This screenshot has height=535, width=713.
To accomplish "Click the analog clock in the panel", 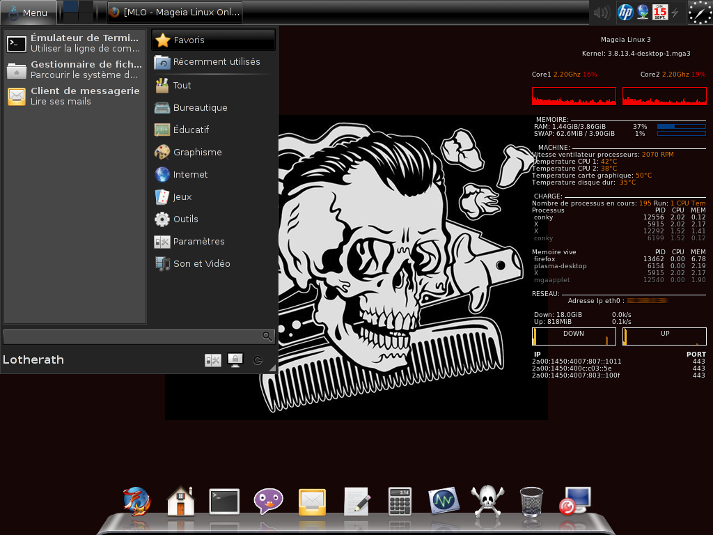I will click(700, 13).
